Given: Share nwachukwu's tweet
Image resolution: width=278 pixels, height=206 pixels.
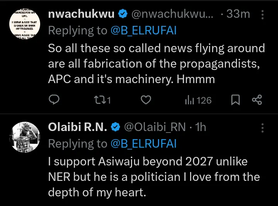Looking at the screenshot, I should point(257,100).
